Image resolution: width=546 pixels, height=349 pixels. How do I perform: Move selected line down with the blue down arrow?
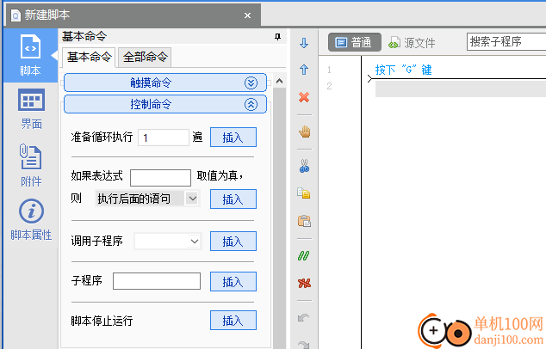pos(304,44)
